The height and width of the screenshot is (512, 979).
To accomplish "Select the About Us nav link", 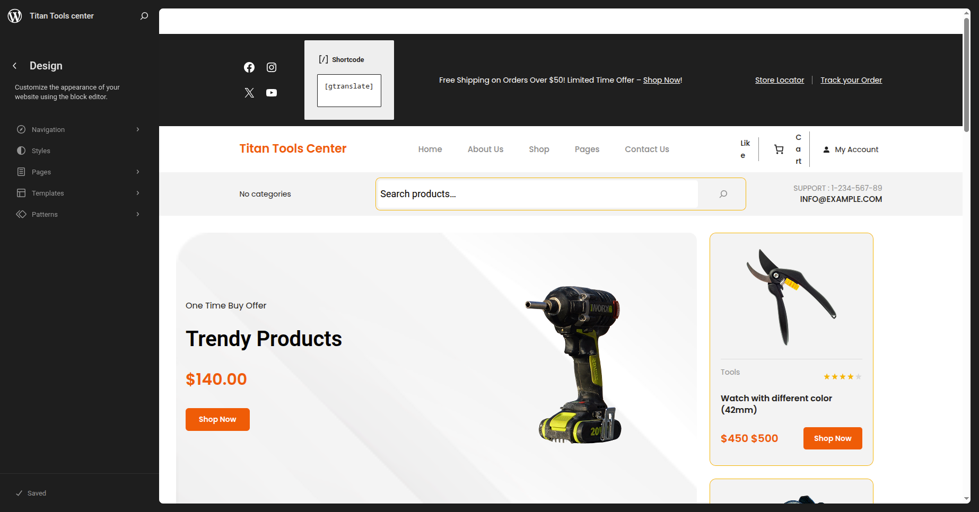I will 485,149.
